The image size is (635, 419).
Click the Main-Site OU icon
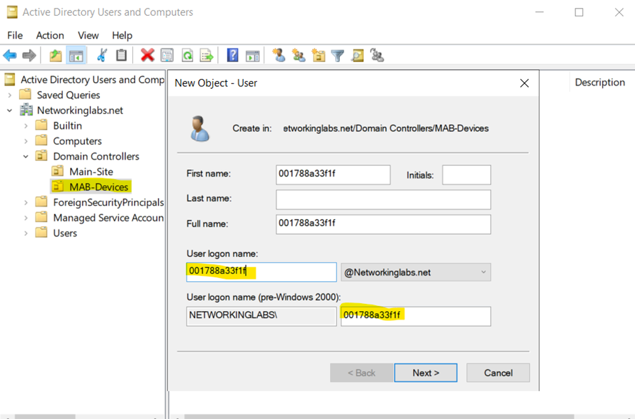pos(58,171)
